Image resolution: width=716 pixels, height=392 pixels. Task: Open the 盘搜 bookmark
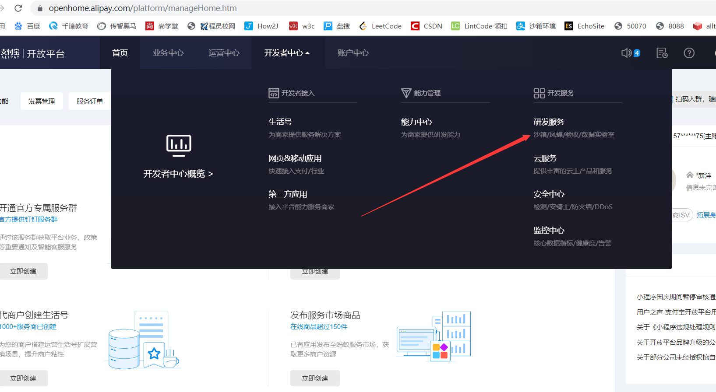pyautogui.click(x=337, y=26)
